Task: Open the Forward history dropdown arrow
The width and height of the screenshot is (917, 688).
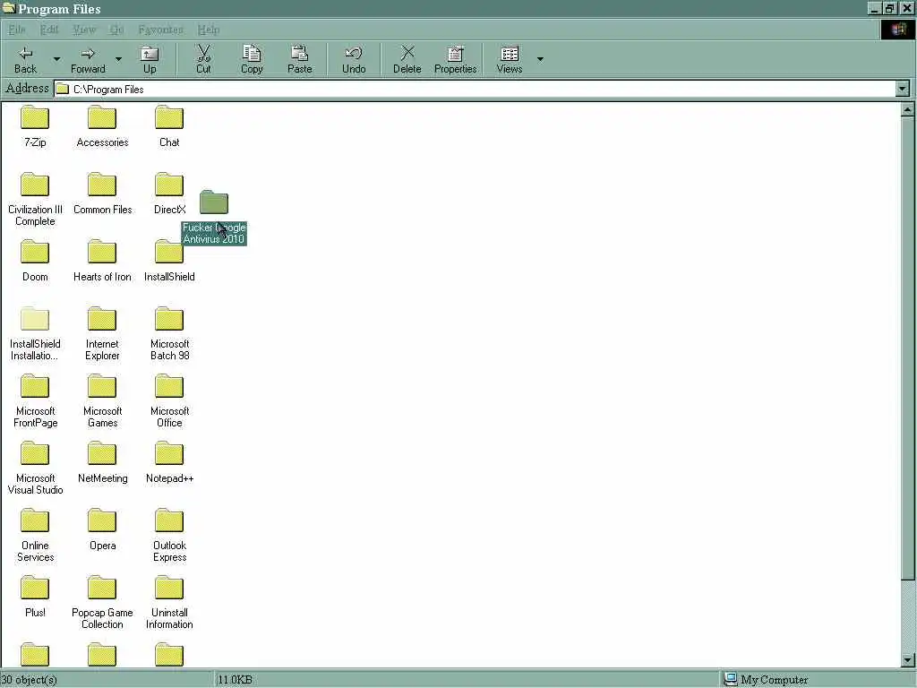Action: click(119, 59)
